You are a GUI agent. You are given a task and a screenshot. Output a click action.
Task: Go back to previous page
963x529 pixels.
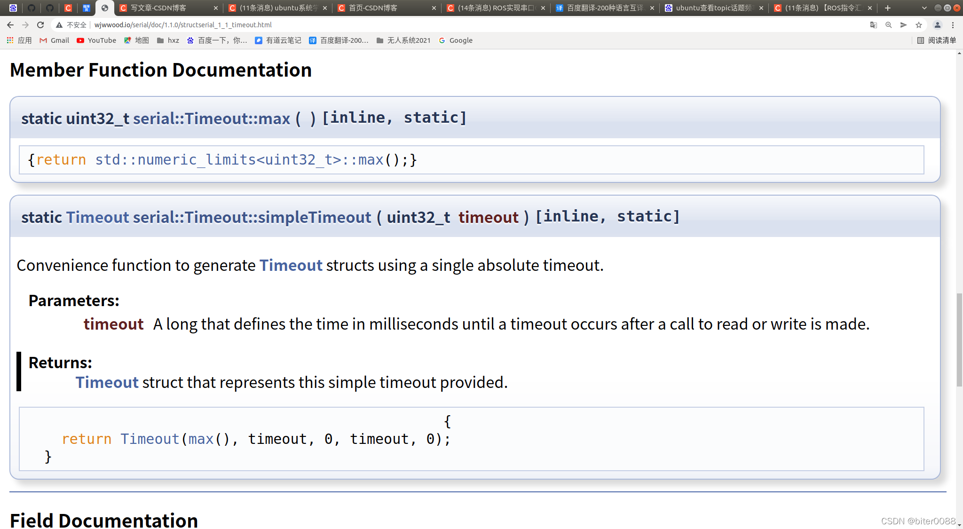point(10,25)
